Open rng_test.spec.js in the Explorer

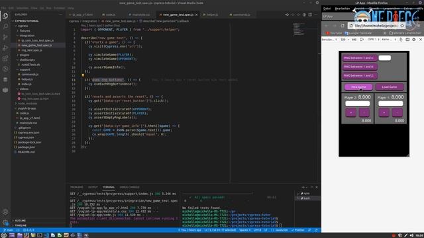click(x=32, y=50)
